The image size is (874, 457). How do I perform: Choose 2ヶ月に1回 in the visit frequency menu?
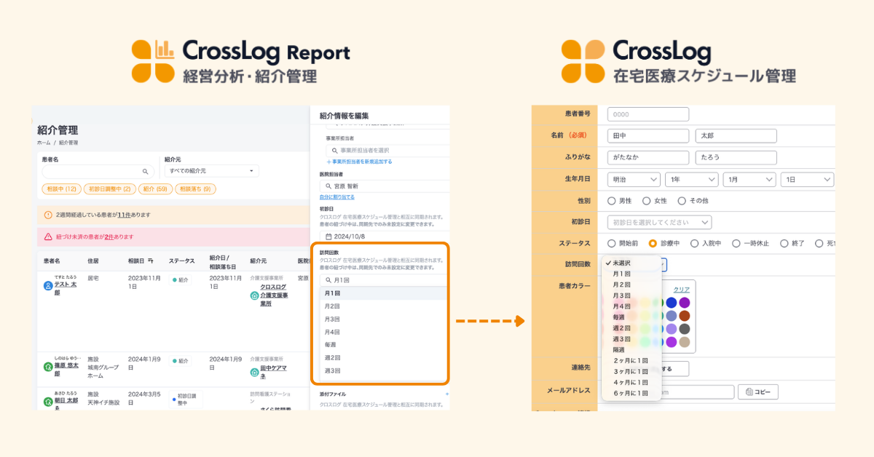(631, 360)
